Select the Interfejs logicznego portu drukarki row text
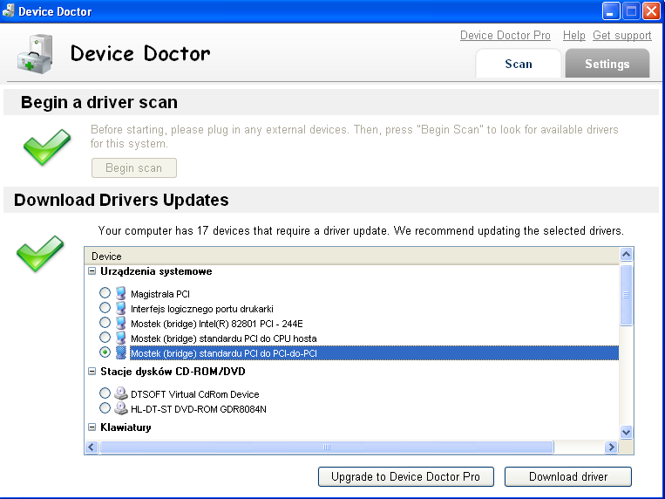The height and width of the screenshot is (499, 665). tap(202, 309)
